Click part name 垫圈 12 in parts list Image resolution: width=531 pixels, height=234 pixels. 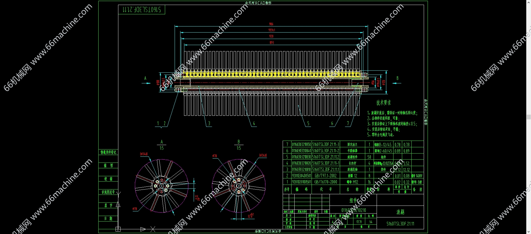click(x=352, y=176)
